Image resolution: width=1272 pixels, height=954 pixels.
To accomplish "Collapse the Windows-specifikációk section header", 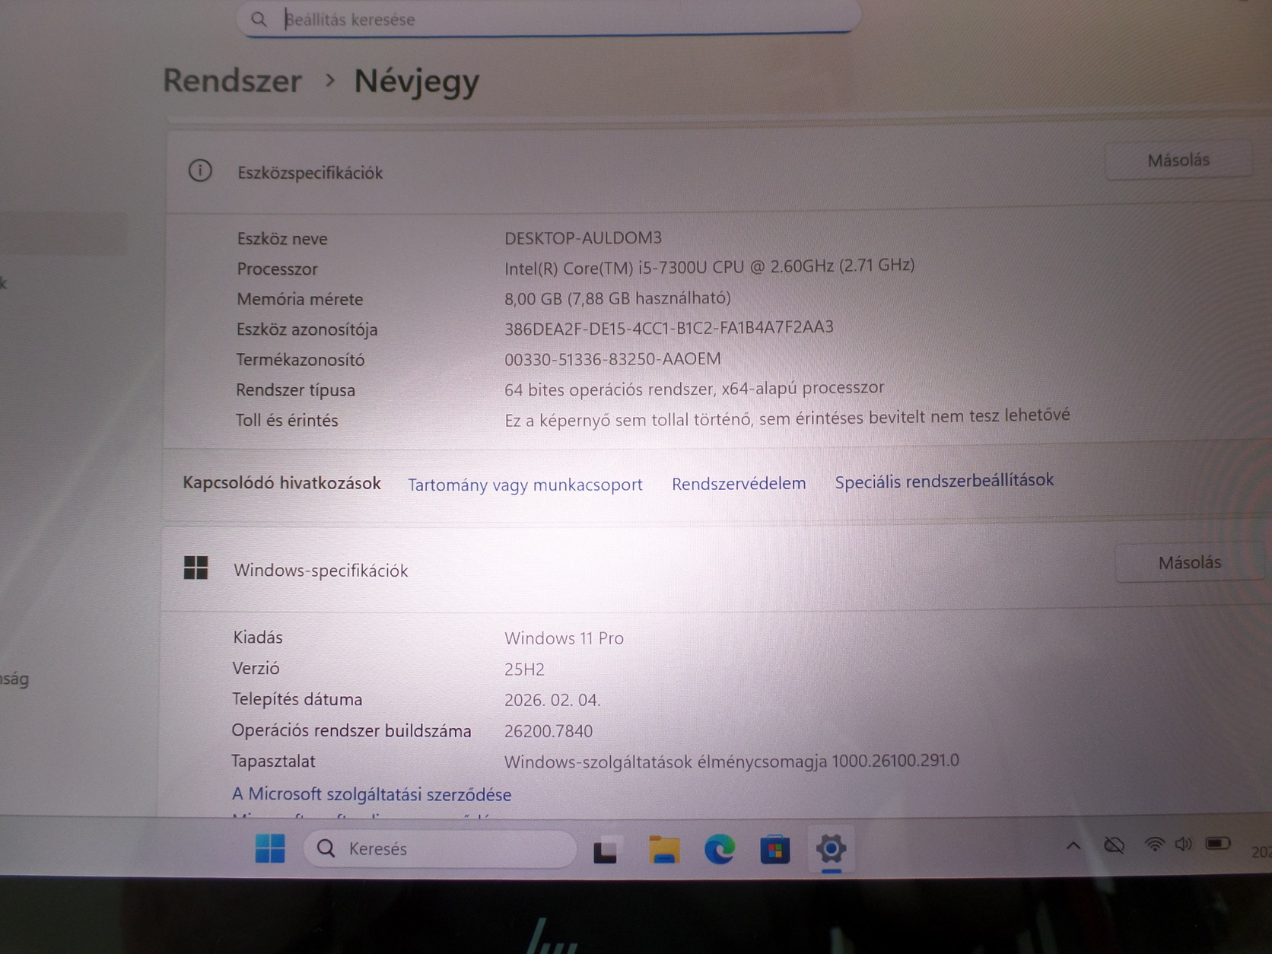I will click(715, 568).
